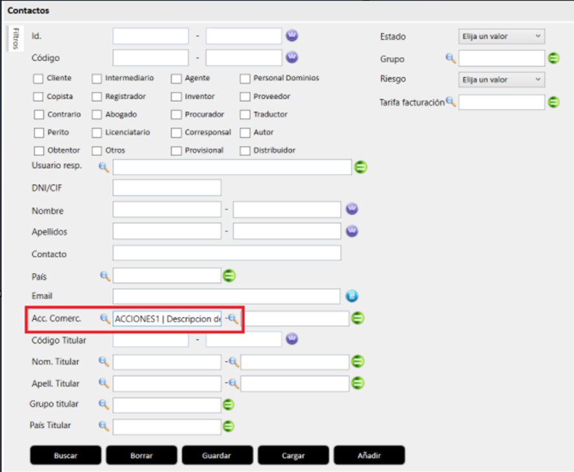Click the purple icon beside Id. range
The image size is (574, 472).
pyautogui.click(x=292, y=36)
